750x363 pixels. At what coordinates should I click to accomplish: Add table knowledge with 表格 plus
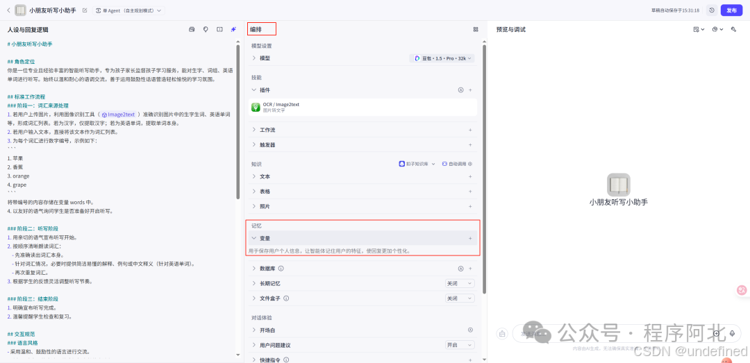(470, 192)
